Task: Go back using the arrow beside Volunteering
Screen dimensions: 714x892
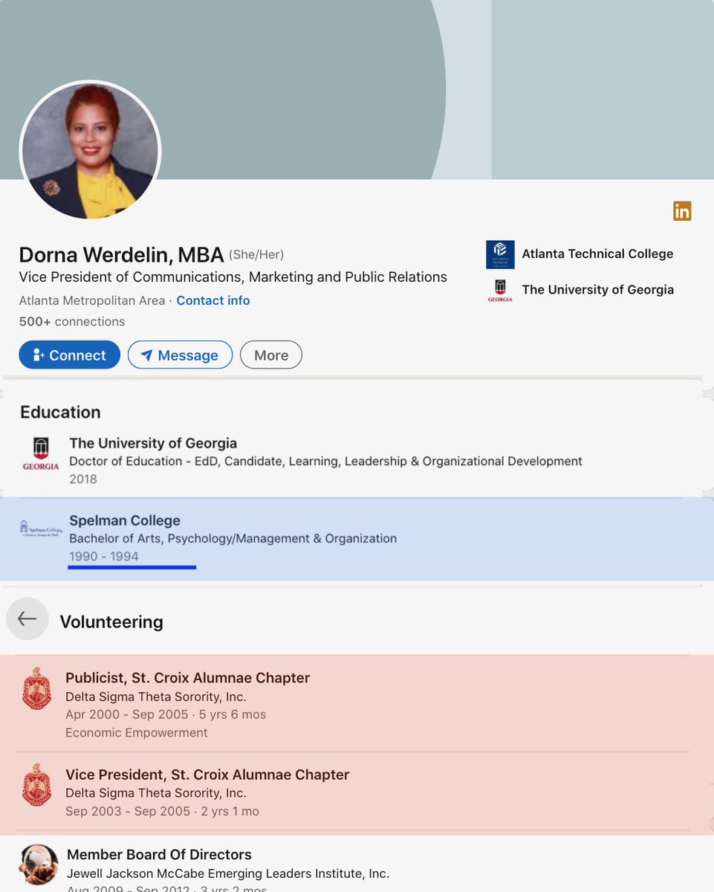Action: tap(27, 618)
